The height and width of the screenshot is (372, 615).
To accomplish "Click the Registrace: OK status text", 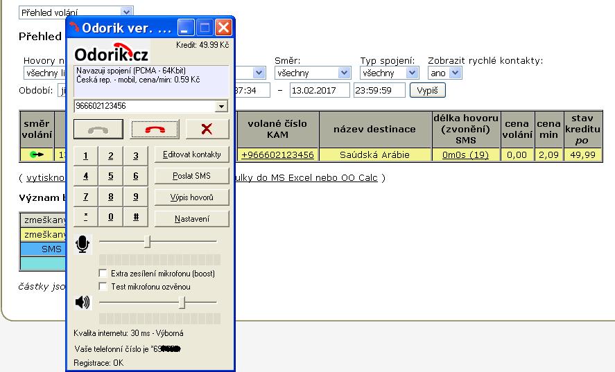I will click(x=98, y=363).
